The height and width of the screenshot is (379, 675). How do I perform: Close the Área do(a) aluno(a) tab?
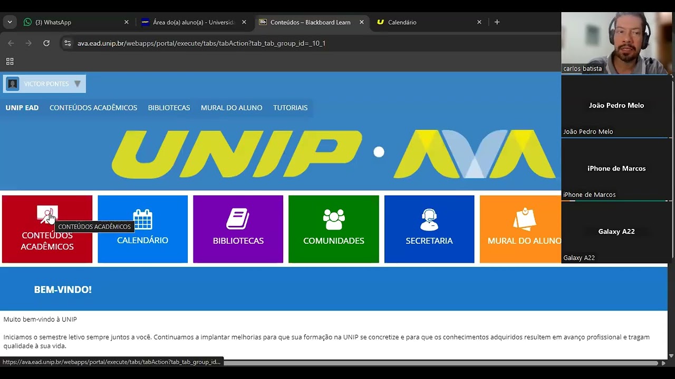coord(244,22)
